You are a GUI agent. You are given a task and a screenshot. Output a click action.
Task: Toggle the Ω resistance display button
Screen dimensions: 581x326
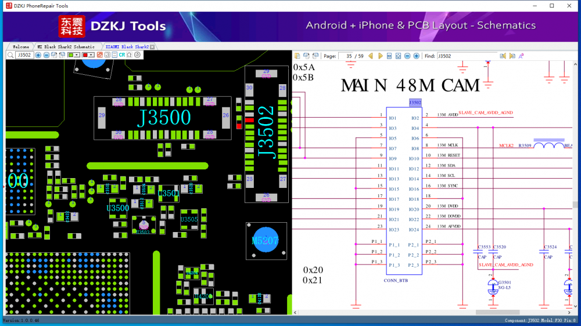click(x=129, y=55)
